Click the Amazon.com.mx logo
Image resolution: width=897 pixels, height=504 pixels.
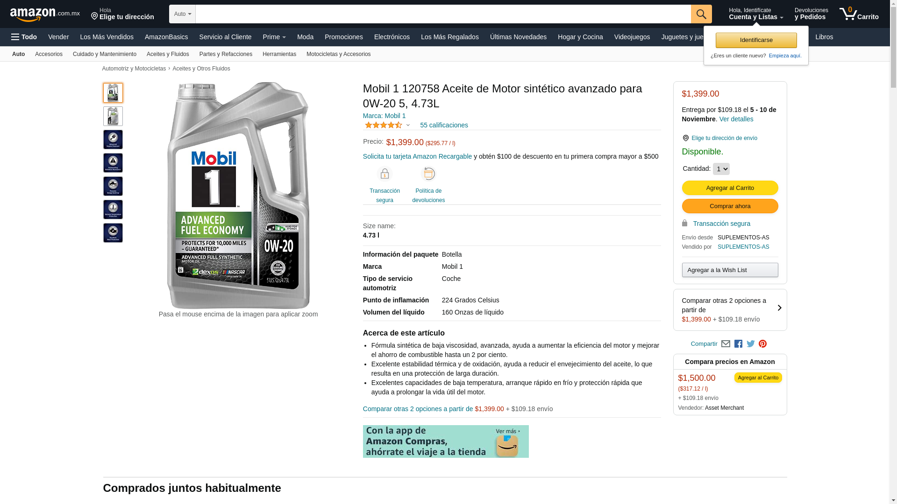(45, 14)
